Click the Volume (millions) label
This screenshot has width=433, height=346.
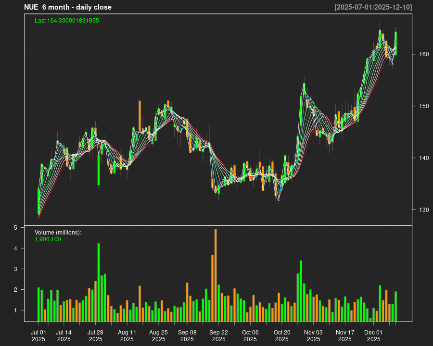pos(58,233)
